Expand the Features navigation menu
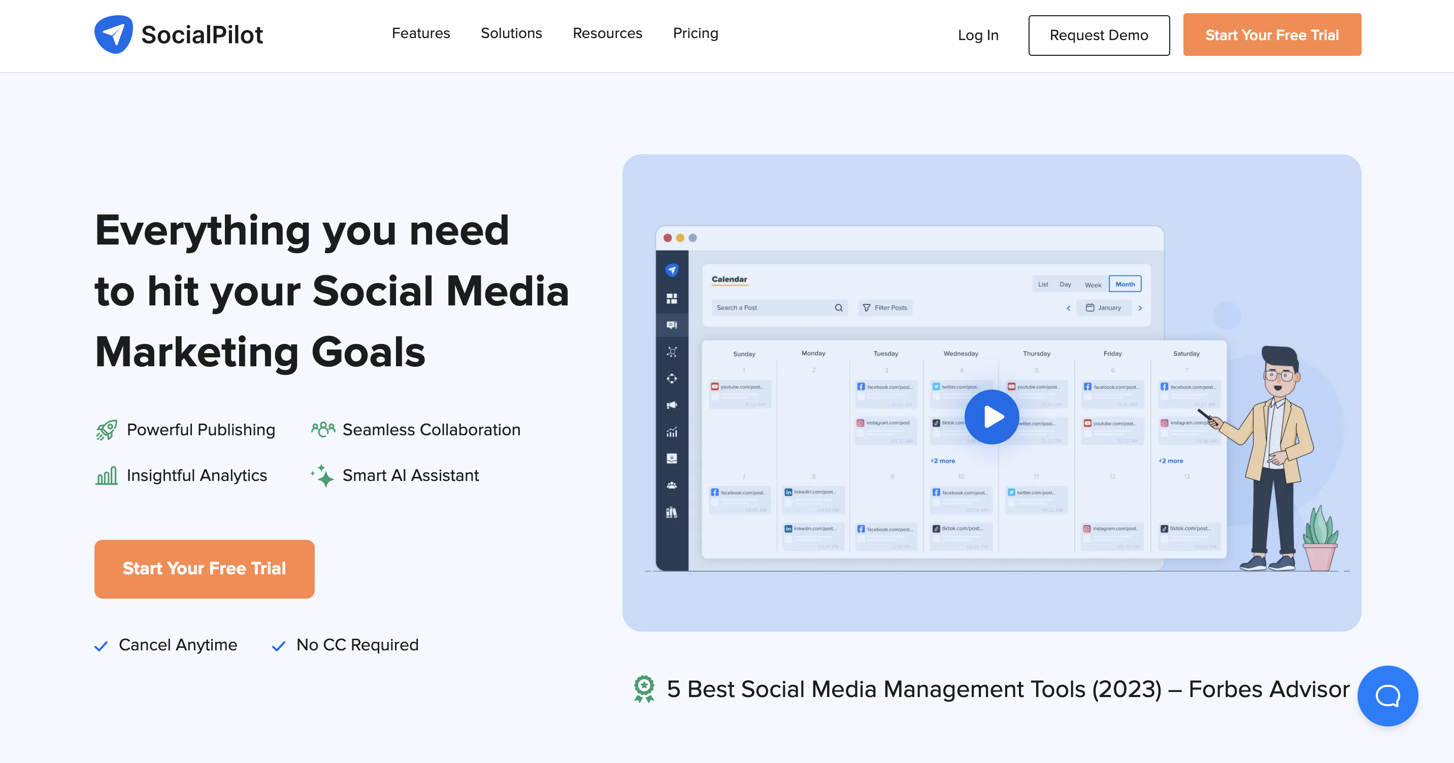 click(420, 33)
